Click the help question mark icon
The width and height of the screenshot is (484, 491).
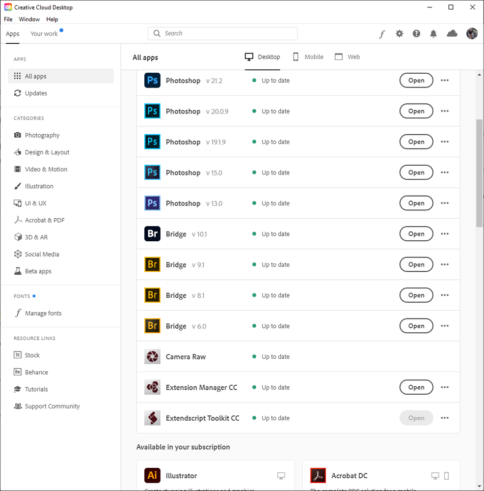(x=416, y=33)
